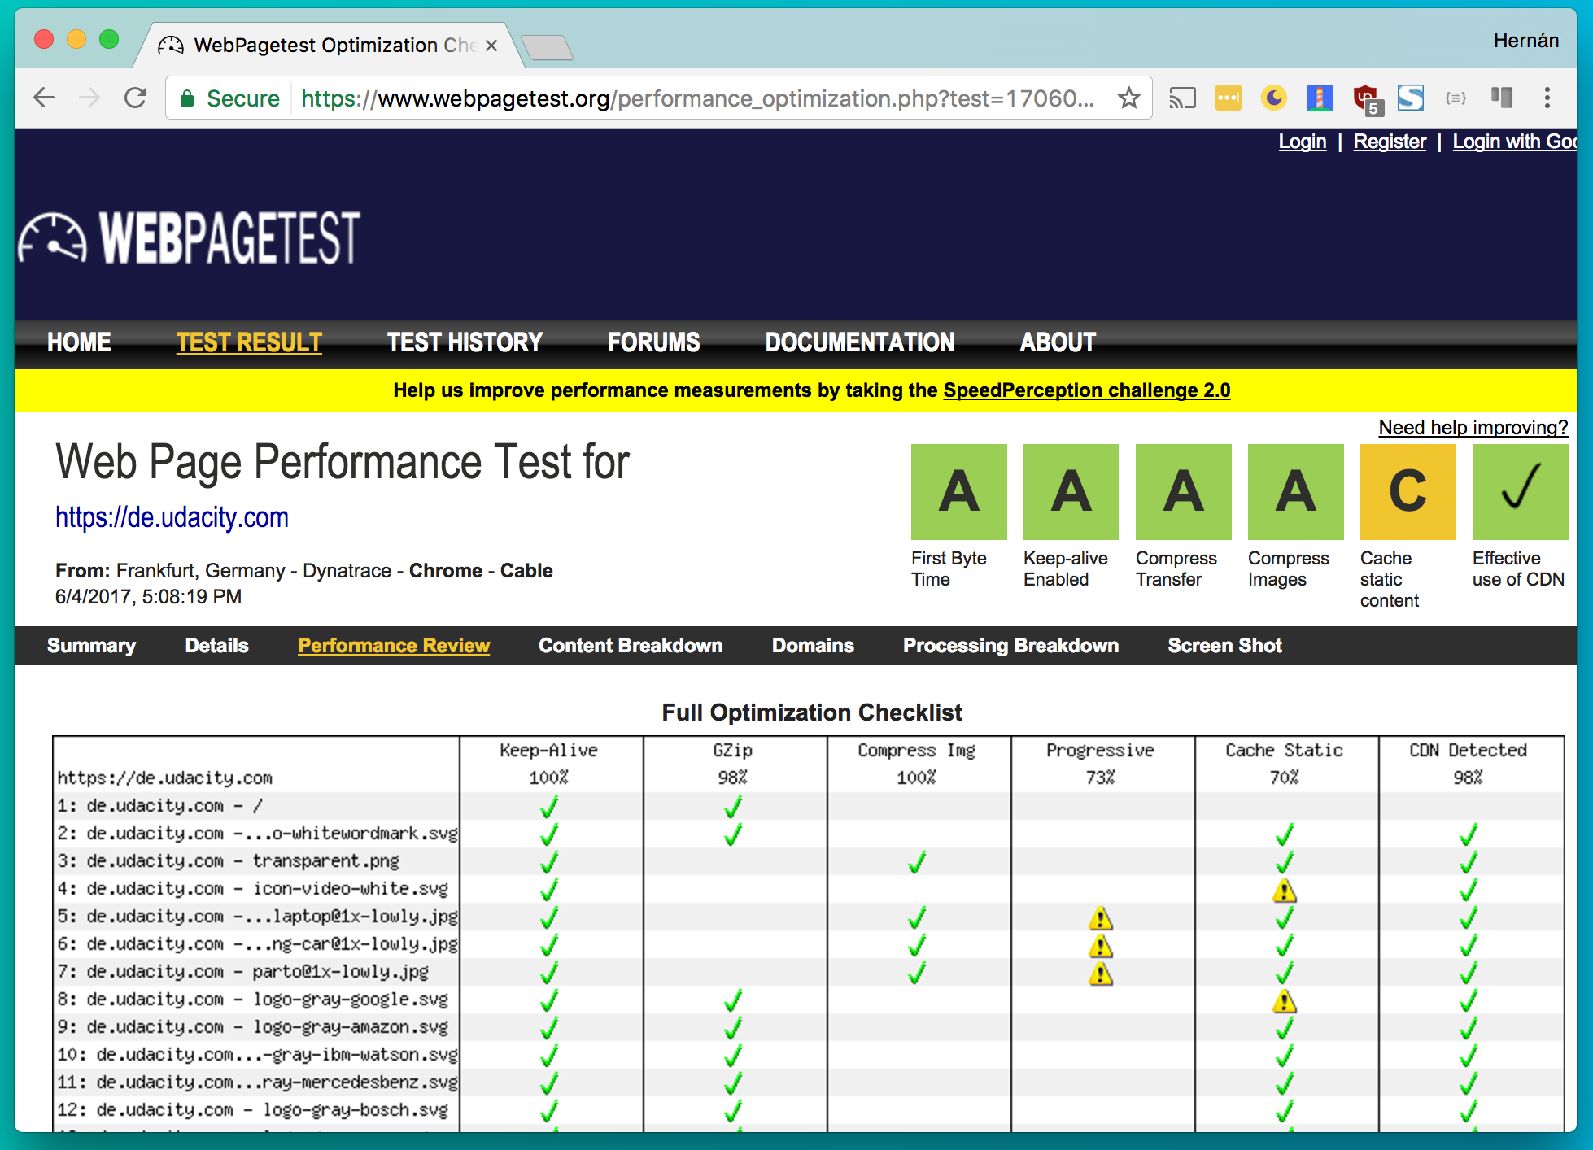Click the back navigation arrow
1593x1150 pixels.
45,98
